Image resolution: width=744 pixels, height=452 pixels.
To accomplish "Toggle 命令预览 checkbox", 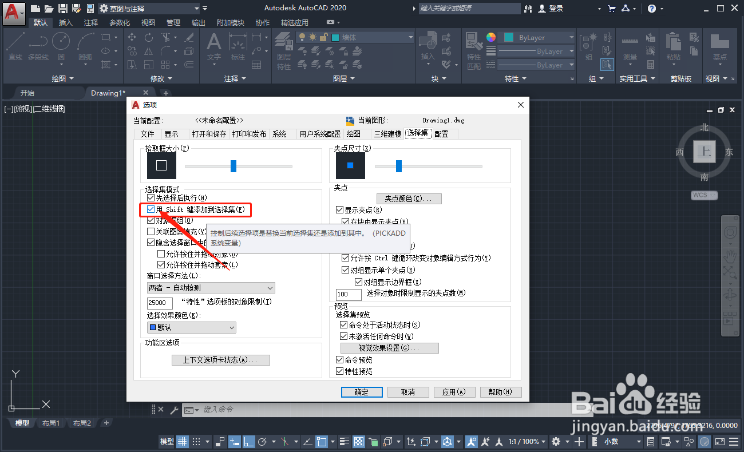I will [340, 360].
